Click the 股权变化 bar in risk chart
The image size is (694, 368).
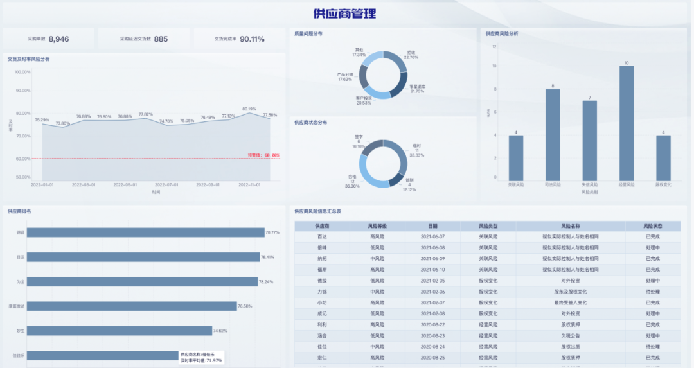tap(663, 157)
